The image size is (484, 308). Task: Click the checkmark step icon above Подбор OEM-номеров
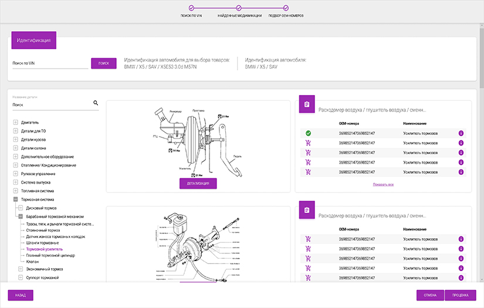(286, 8)
